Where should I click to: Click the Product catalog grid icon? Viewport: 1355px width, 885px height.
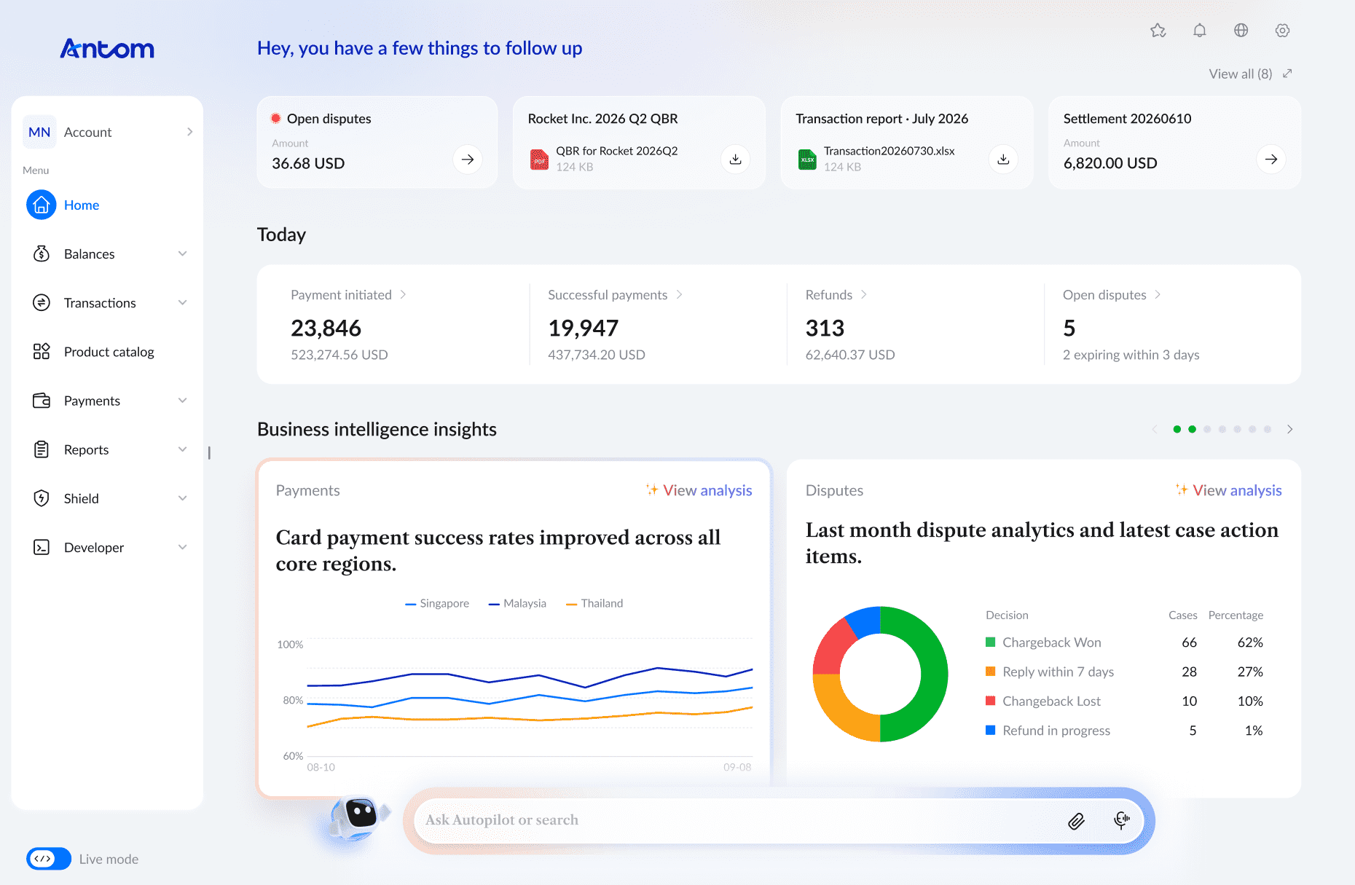(42, 352)
